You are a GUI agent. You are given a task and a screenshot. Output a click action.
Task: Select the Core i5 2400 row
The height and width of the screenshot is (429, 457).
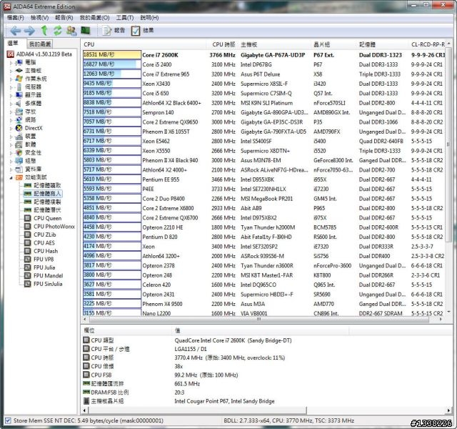pos(263,64)
